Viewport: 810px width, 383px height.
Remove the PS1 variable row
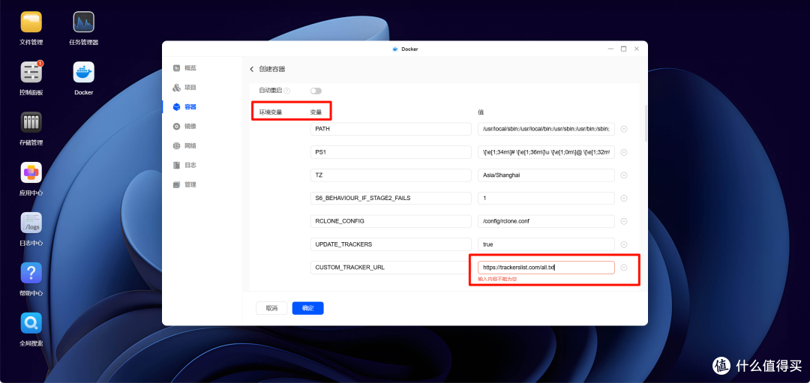pyautogui.click(x=623, y=152)
